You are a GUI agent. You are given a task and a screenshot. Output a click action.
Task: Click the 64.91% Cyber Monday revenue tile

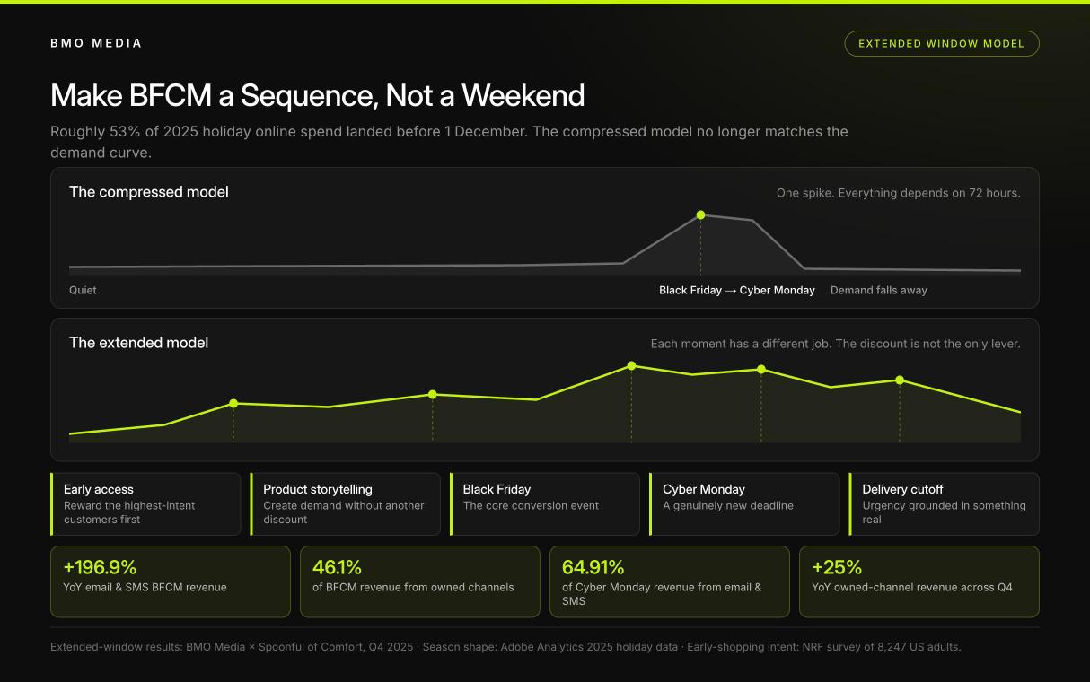pos(670,581)
